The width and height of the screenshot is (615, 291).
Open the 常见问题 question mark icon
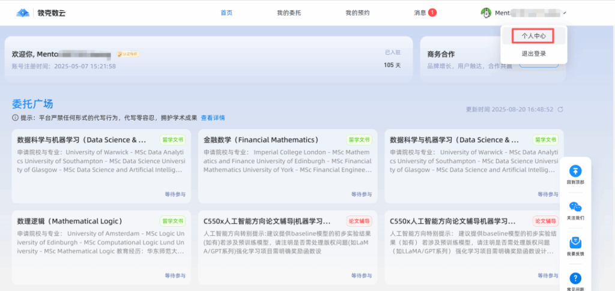(x=575, y=278)
